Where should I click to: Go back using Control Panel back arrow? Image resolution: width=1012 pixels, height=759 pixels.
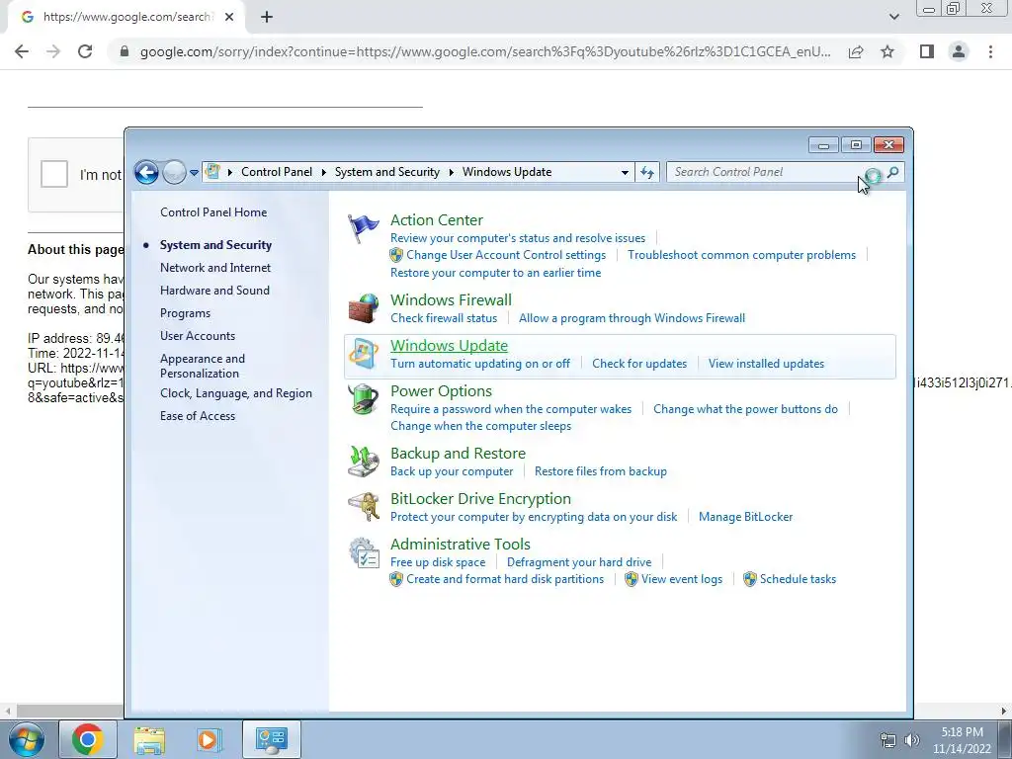tap(146, 172)
